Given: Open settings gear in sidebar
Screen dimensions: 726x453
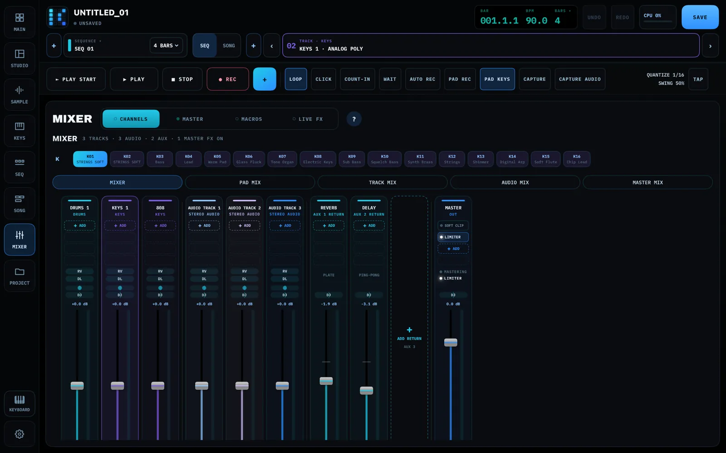Looking at the screenshot, I should pyautogui.click(x=20, y=434).
